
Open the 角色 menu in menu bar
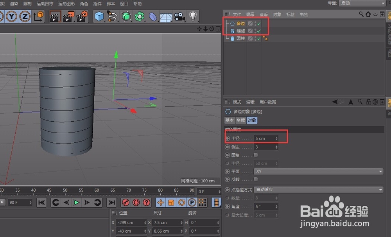click(x=84, y=4)
